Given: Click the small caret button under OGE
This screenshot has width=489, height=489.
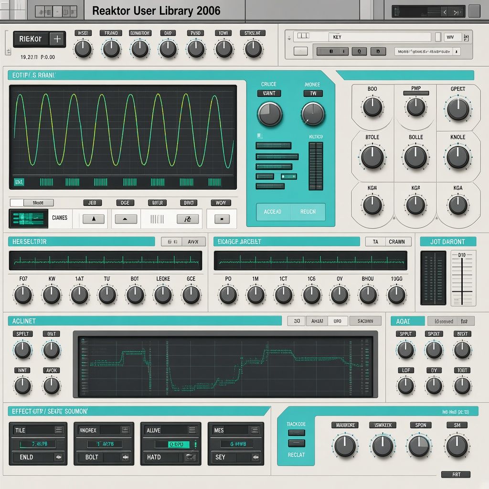Looking at the screenshot, I should pyautogui.click(x=126, y=219).
